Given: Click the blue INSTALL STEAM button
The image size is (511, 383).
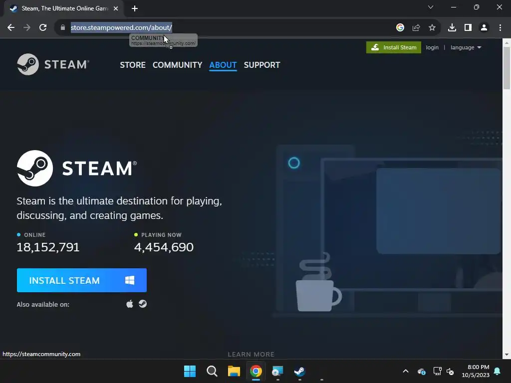Looking at the screenshot, I should (82, 280).
